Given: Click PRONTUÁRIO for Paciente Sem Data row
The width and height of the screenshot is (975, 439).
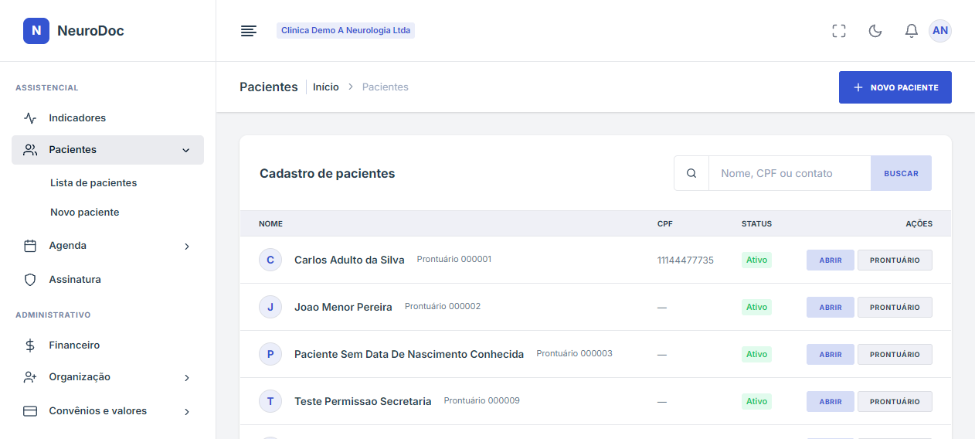Looking at the screenshot, I should point(895,354).
